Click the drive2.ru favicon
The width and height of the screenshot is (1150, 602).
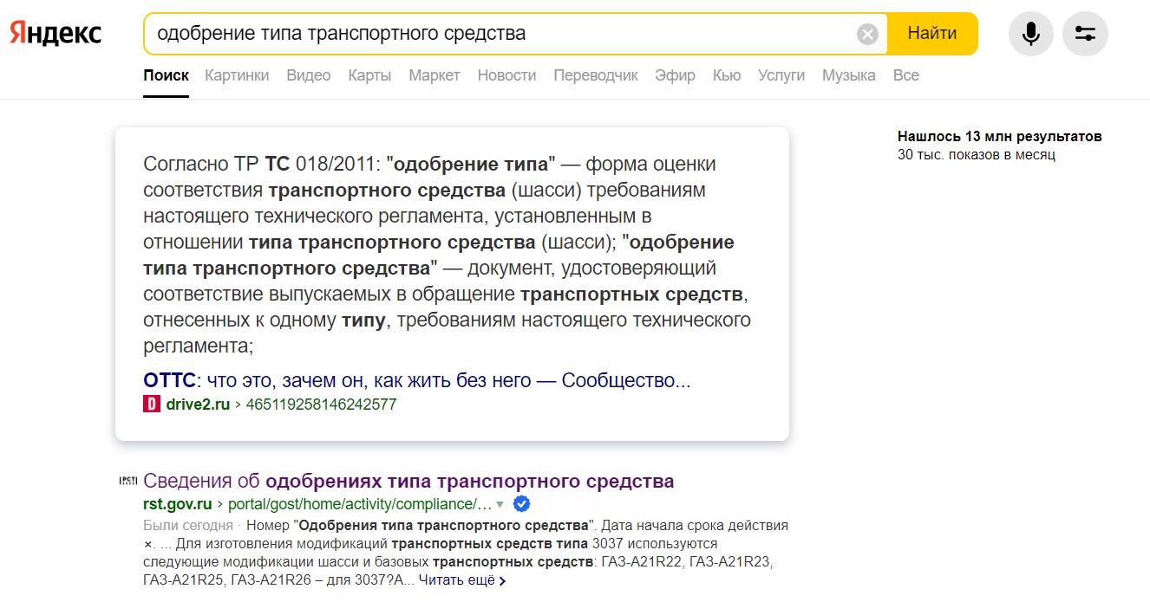[x=152, y=404]
